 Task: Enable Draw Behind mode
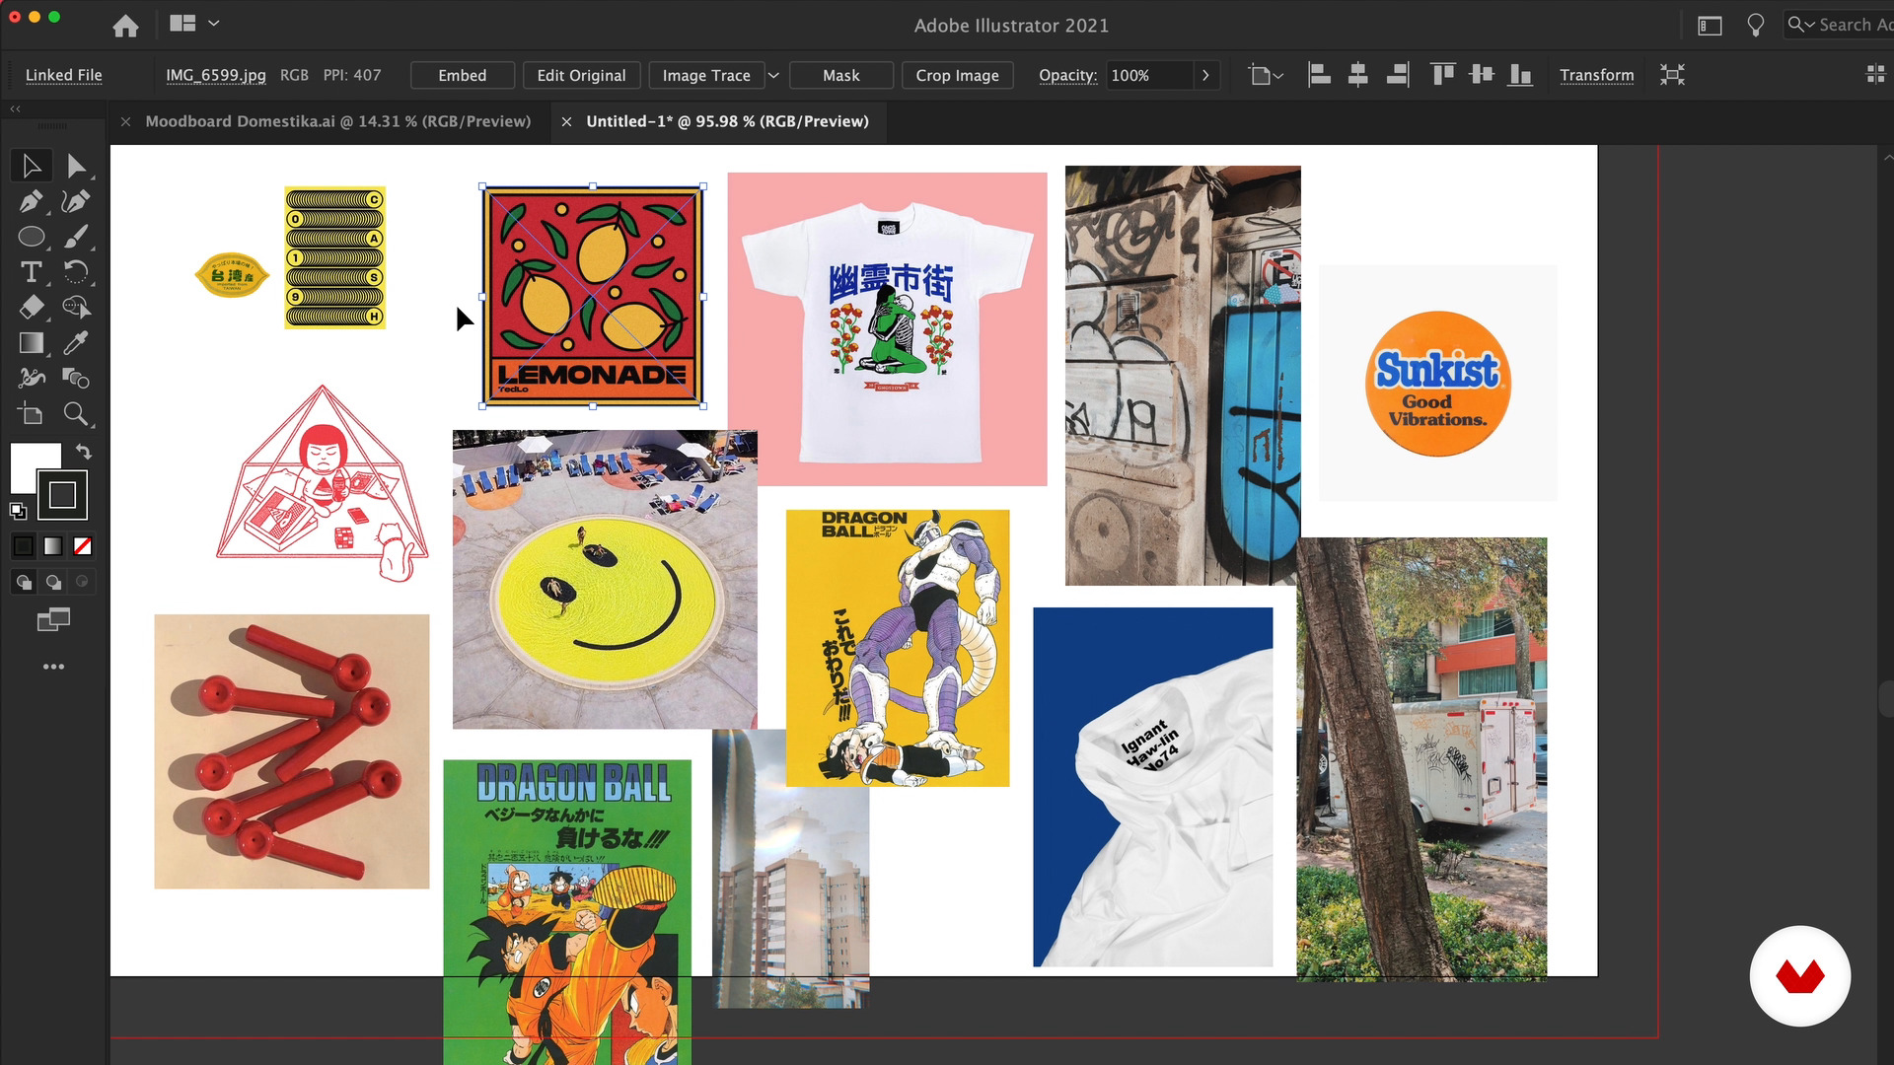(x=53, y=582)
